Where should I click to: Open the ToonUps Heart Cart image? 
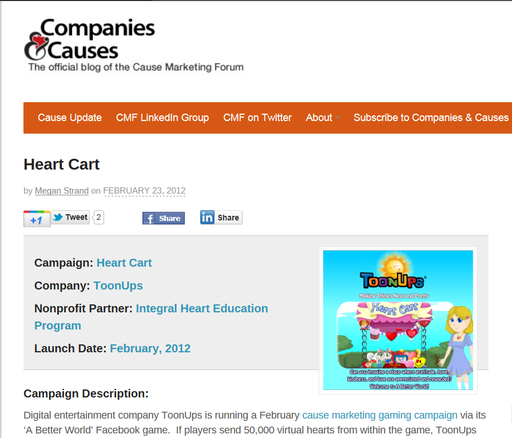(398, 320)
